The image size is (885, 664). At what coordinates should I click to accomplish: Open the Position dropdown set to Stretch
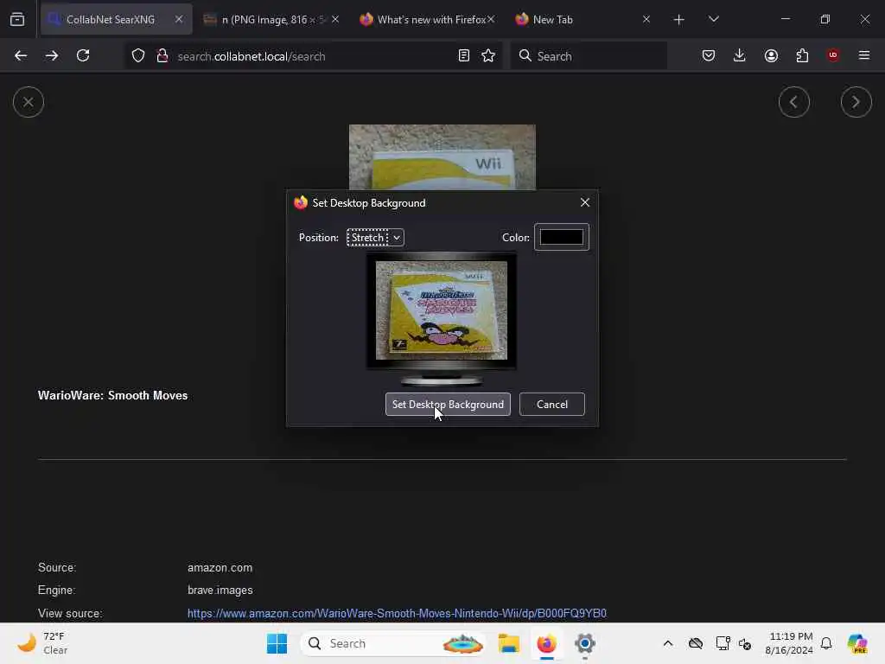tap(375, 238)
